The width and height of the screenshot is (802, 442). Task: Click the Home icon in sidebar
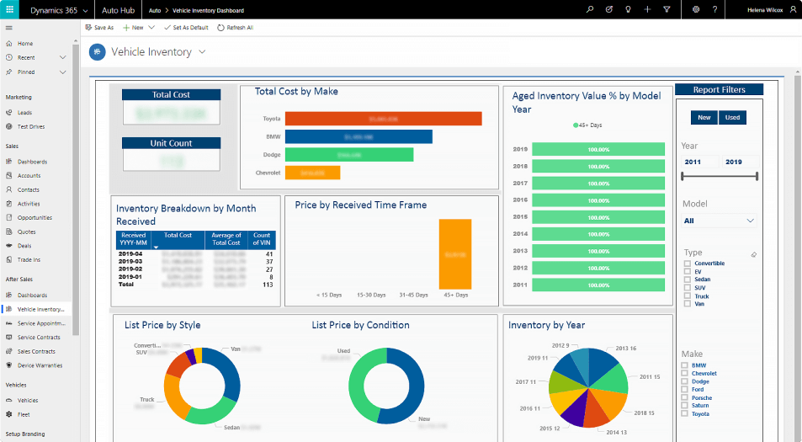pos(8,44)
